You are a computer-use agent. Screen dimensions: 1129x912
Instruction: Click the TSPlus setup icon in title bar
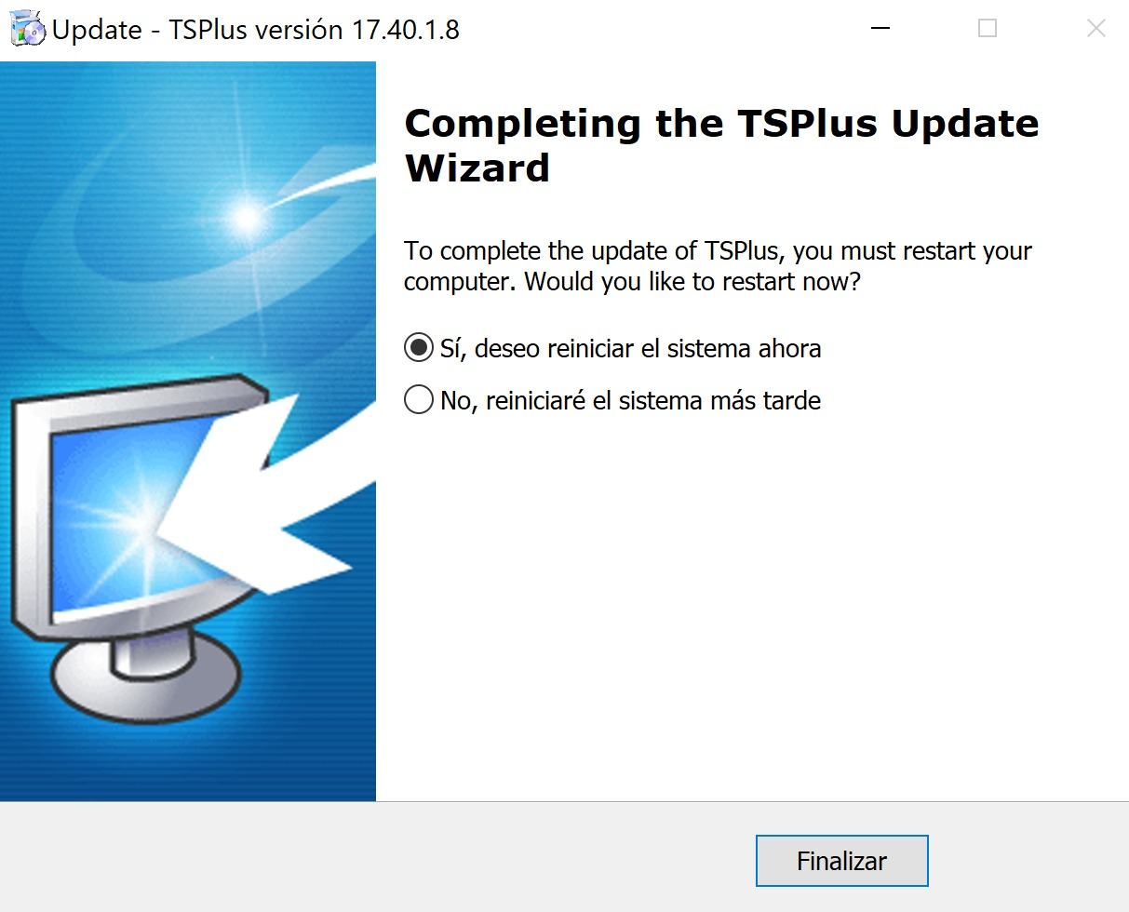pos(27,30)
